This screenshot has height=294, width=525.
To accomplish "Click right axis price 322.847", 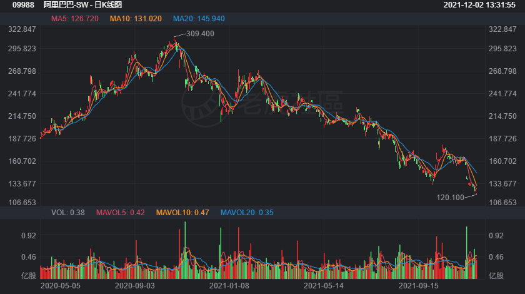I will (x=502, y=29).
